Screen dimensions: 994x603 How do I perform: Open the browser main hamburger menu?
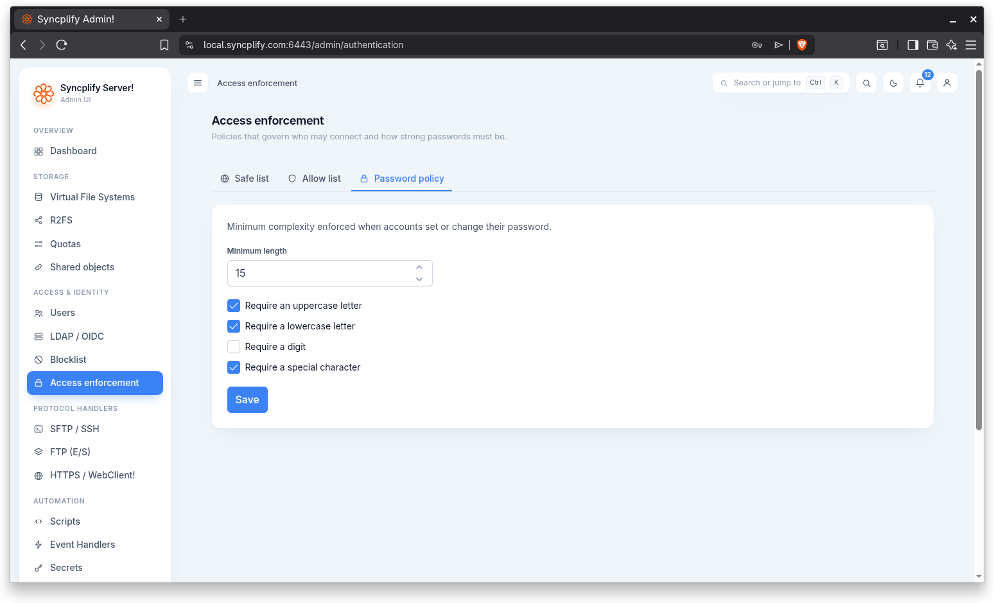point(971,45)
